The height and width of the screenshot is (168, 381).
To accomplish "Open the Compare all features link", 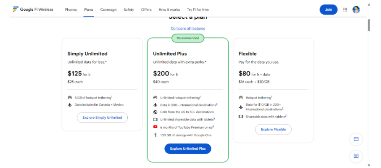I will click(x=188, y=28).
